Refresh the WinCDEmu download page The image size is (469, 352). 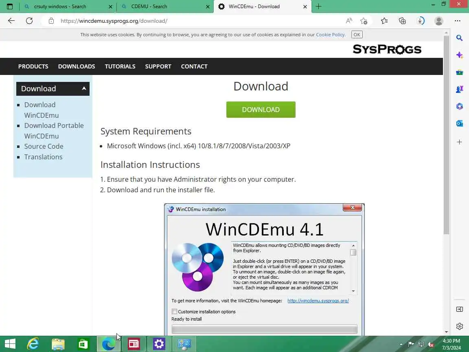coord(29,21)
